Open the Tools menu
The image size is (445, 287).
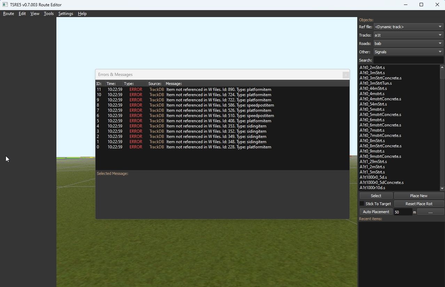(x=48, y=14)
